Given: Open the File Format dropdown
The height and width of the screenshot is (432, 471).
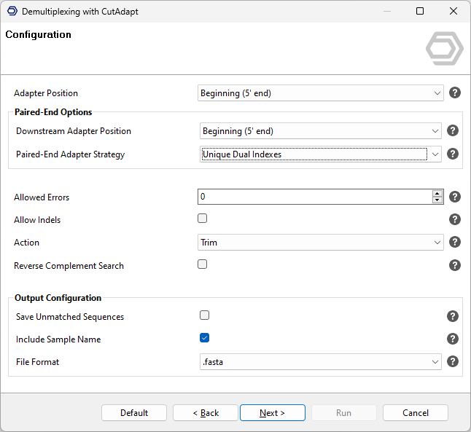Looking at the screenshot, I should click(x=321, y=362).
